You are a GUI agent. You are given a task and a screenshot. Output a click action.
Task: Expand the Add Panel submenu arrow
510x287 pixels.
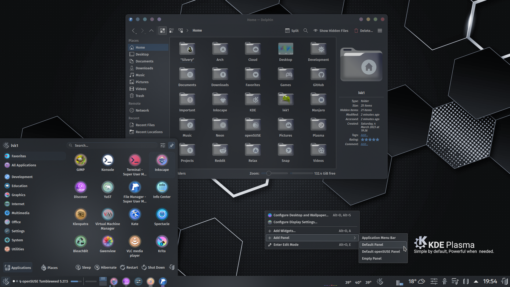click(x=355, y=238)
